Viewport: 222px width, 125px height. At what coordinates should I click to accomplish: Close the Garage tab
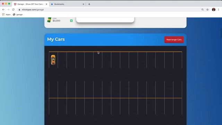tap(46, 4)
